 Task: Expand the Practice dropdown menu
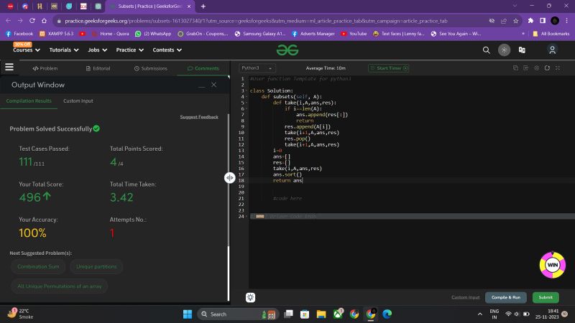pyautogui.click(x=129, y=50)
